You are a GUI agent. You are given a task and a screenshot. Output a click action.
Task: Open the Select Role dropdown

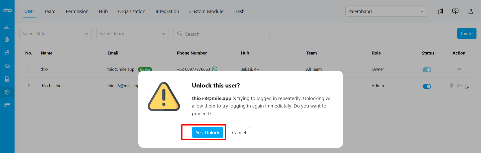coord(55,33)
